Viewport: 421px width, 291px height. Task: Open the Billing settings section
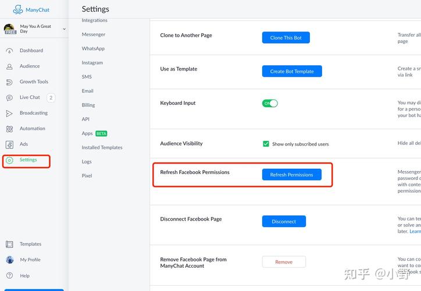[x=88, y=105]
